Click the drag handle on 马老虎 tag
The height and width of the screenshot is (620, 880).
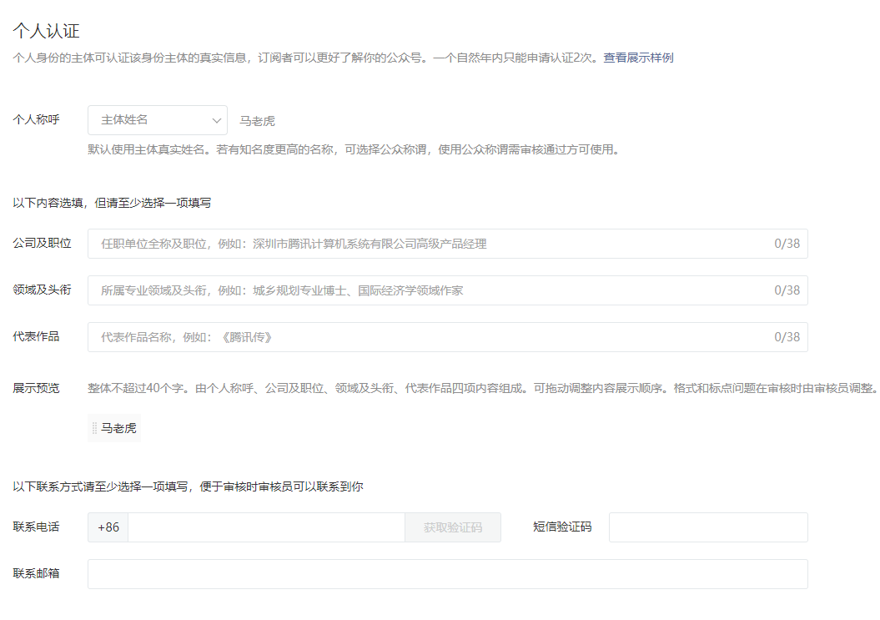point(95,429)
